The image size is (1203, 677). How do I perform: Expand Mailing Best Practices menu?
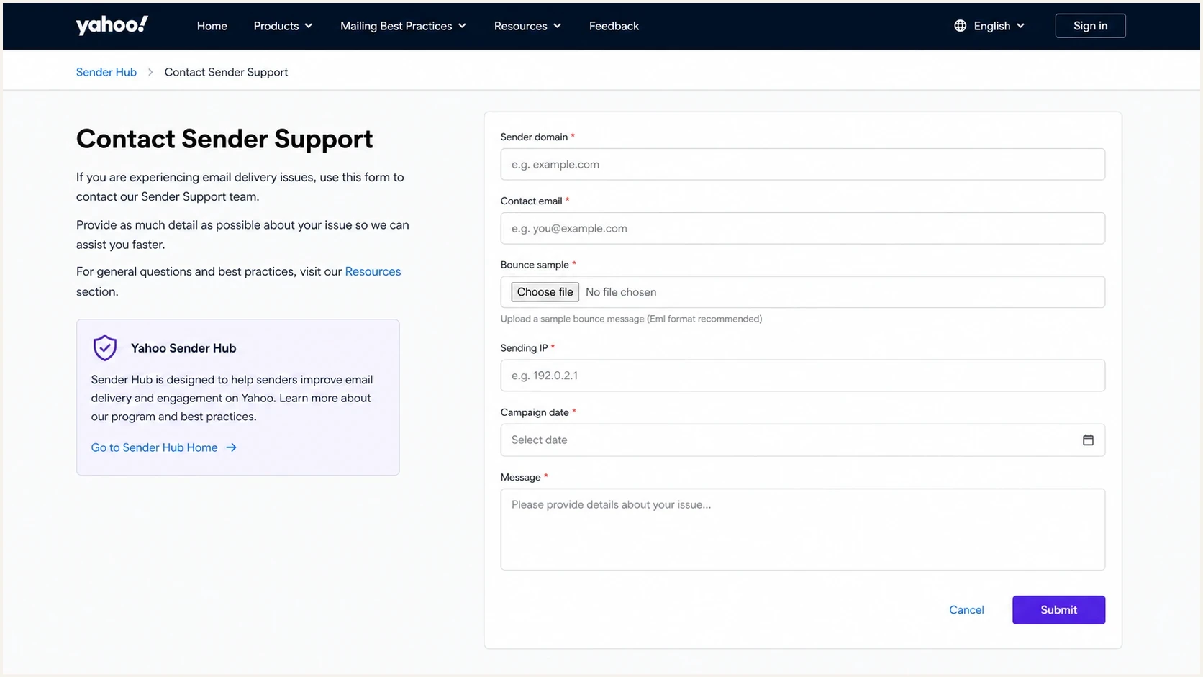click(403, 26)
